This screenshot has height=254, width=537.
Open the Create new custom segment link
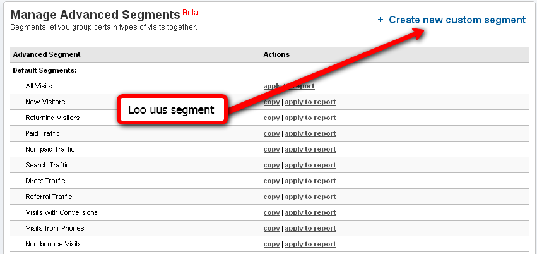click(457, 20)
